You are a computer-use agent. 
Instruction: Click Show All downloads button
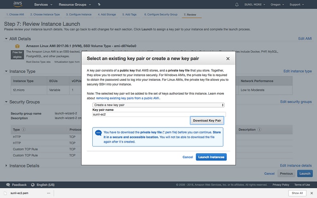(x=297, y=193)
